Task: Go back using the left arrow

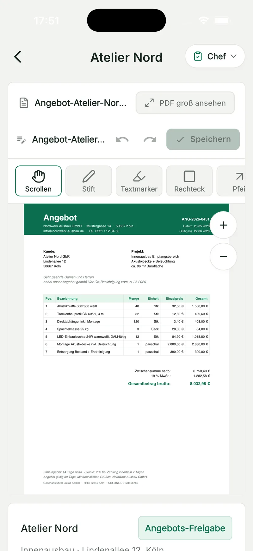Action: coord(18,57)
